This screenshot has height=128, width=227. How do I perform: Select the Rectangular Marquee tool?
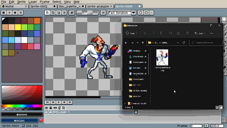[x=224, y=19]
